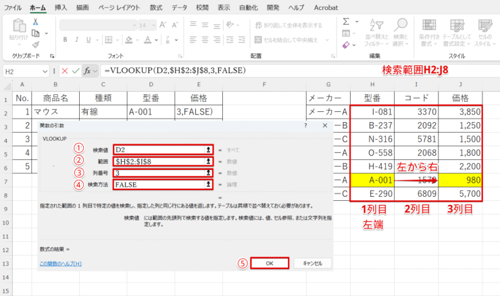Align text to bottom icon

217,25
